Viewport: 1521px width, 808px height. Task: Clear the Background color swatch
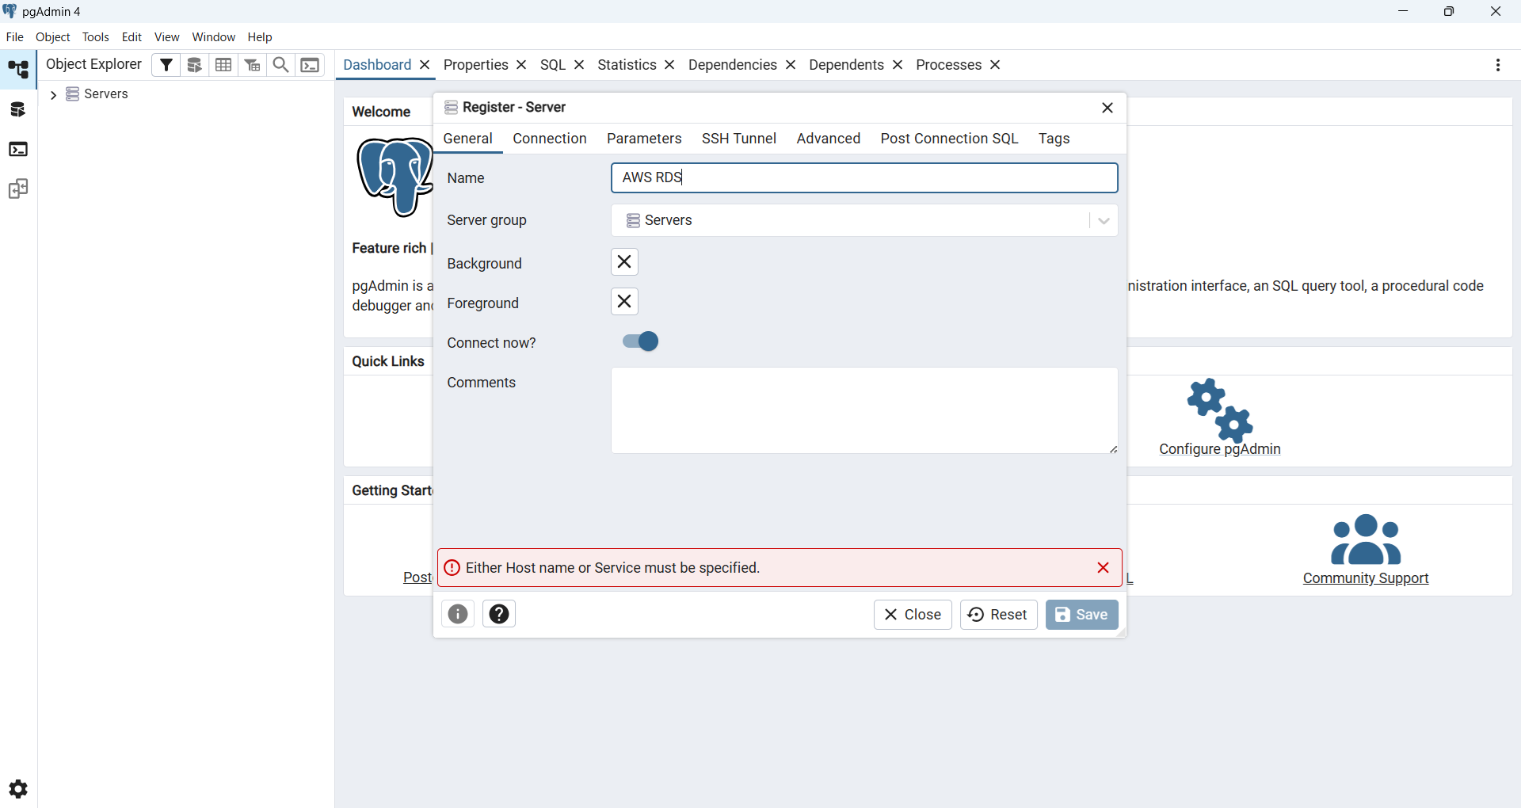tap(624, 262)
